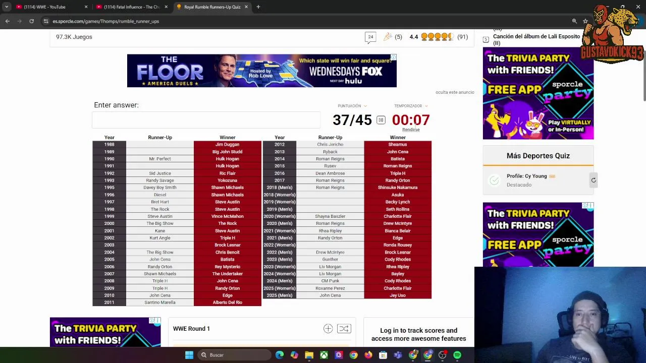Click the 'Jey Uso' winner cell

point(398,295)
